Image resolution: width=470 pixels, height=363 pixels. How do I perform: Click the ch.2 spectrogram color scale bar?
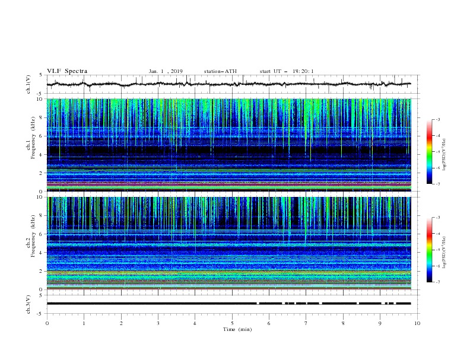click(x=429, y=250)
